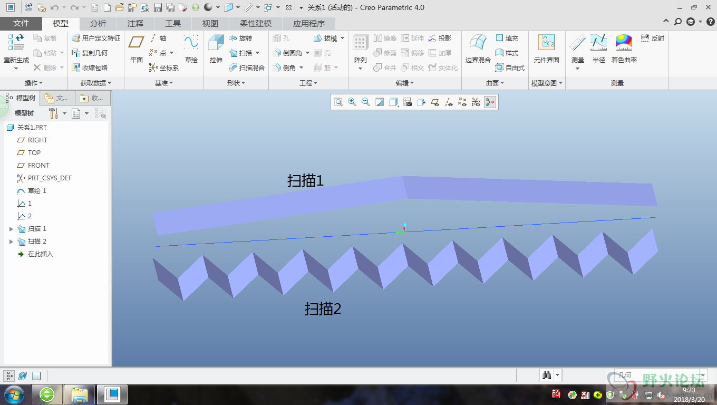Expand the 扫描 1 feature node

[12, 229]
